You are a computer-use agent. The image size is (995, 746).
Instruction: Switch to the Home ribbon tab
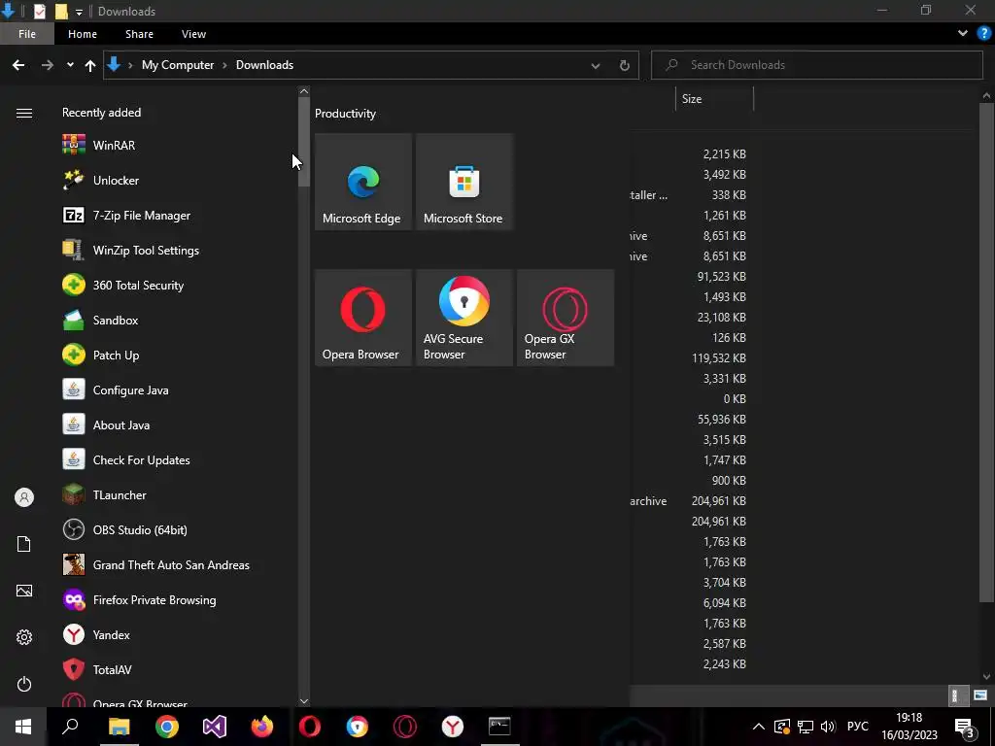83,34
